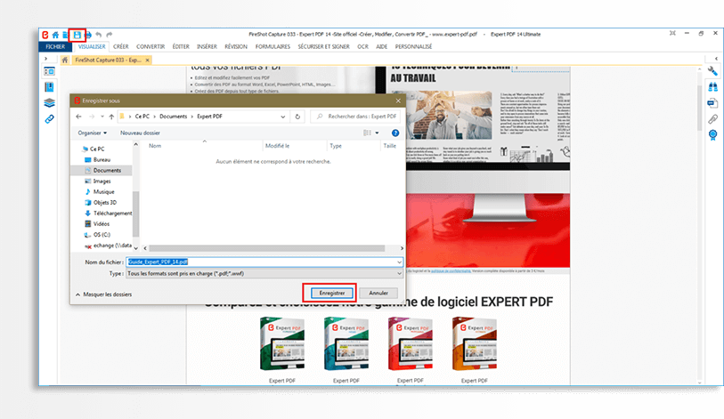Click the Redo arrow icon
724x419 pixels.
coord(110,35)
